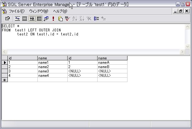
Task: Click the Remove Filter toolbar icon
Action: (89, 19)
